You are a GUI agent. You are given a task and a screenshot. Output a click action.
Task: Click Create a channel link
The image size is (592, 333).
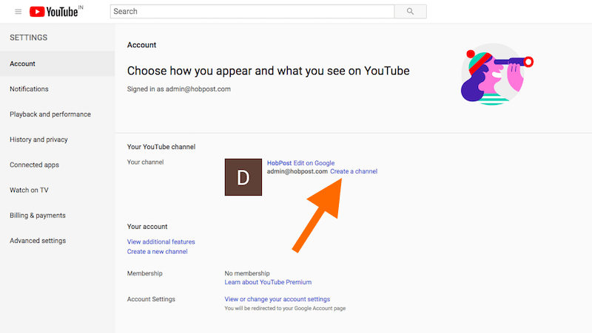tap(354, 171)
